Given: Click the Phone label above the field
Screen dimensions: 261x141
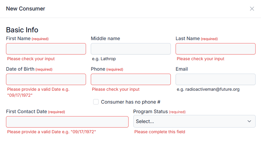Looking at the screenshot, I should click(x=98, y=69).
